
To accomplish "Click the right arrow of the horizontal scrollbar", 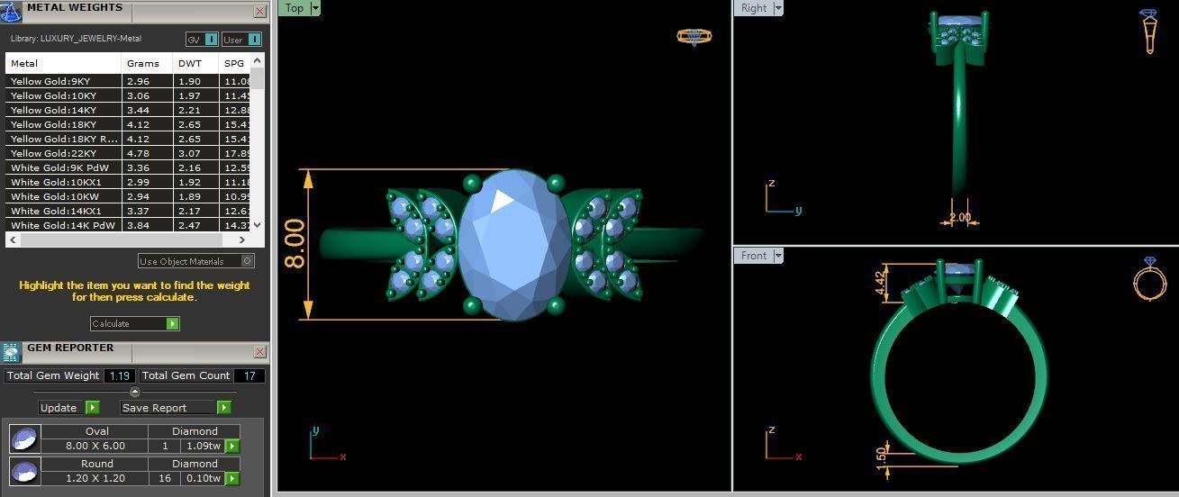I will [x=242, y=240].
